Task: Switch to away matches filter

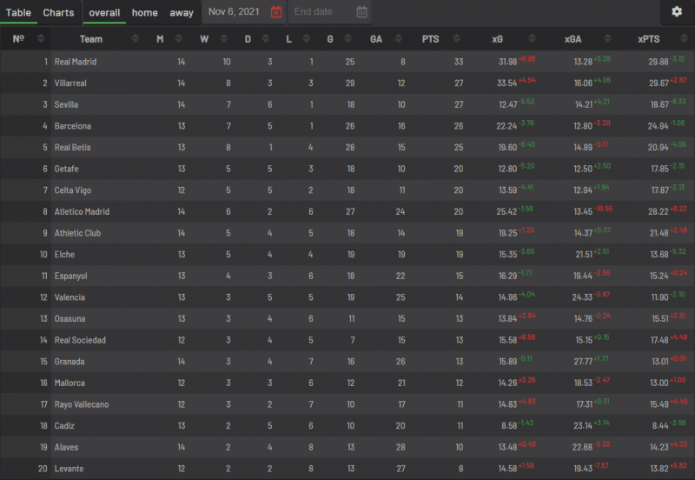Action: point(182,12)
